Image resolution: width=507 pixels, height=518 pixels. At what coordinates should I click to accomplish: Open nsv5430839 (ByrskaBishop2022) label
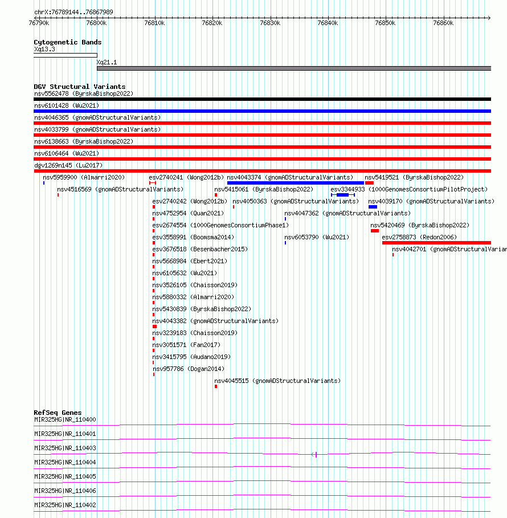[x=202, y=309]
